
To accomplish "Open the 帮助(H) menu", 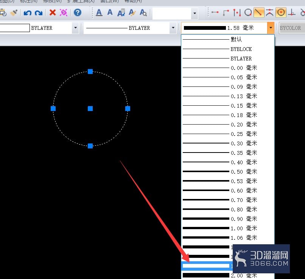I will coord(133,1).
